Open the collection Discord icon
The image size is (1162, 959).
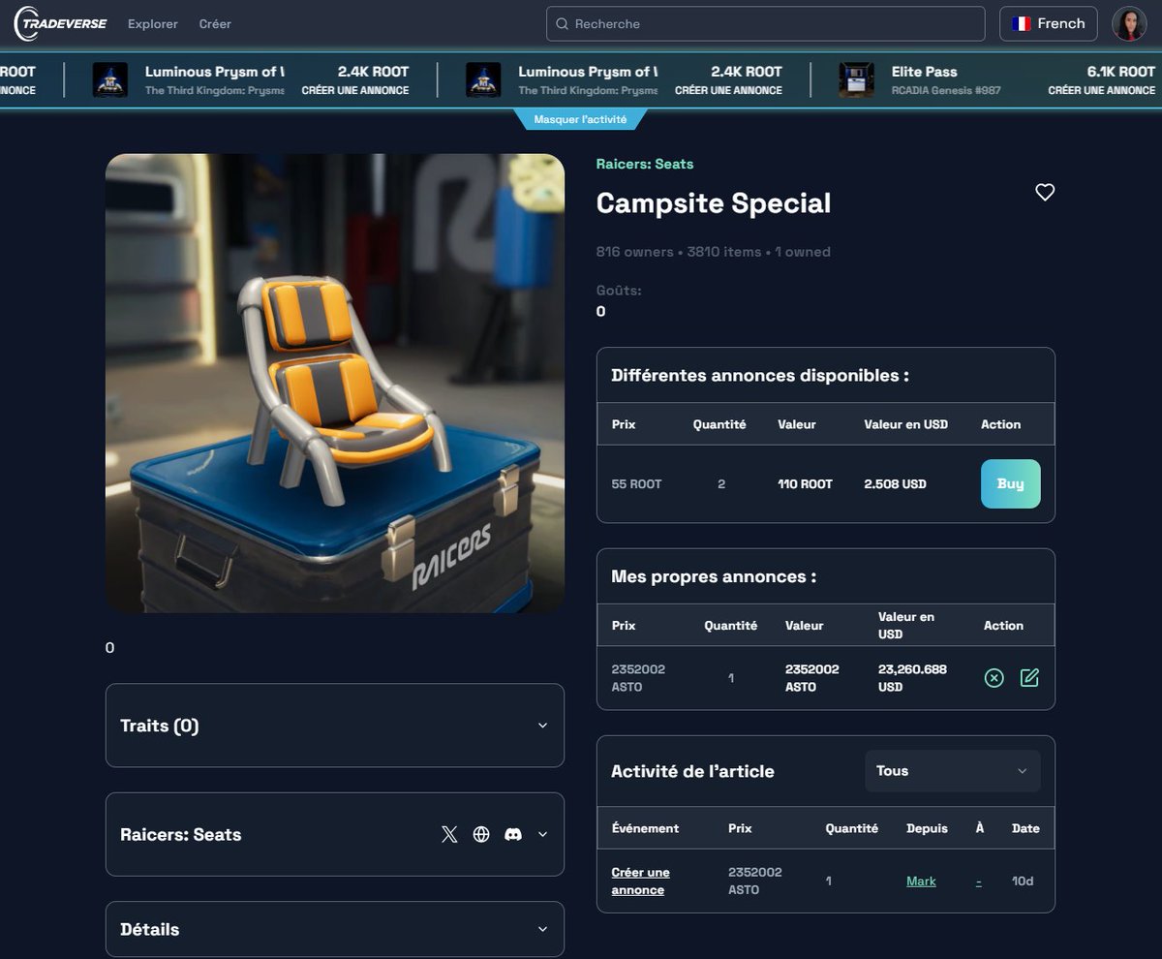tap(513, 834)
